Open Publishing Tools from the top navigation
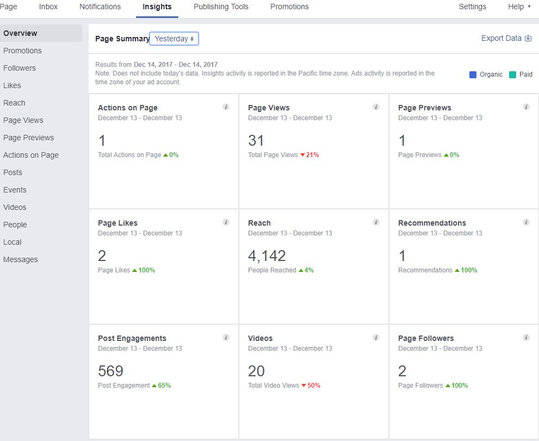539x441 pixels. (220, 7)
